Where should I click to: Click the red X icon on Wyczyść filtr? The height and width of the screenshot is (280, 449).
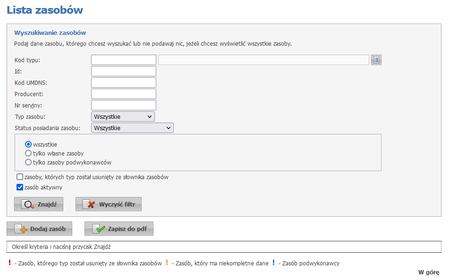[x=89, y=205]
